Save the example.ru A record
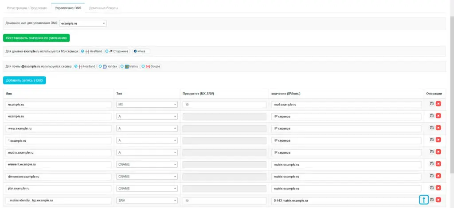This screenshot has width=454, height=208. click(x=432, y=116)
